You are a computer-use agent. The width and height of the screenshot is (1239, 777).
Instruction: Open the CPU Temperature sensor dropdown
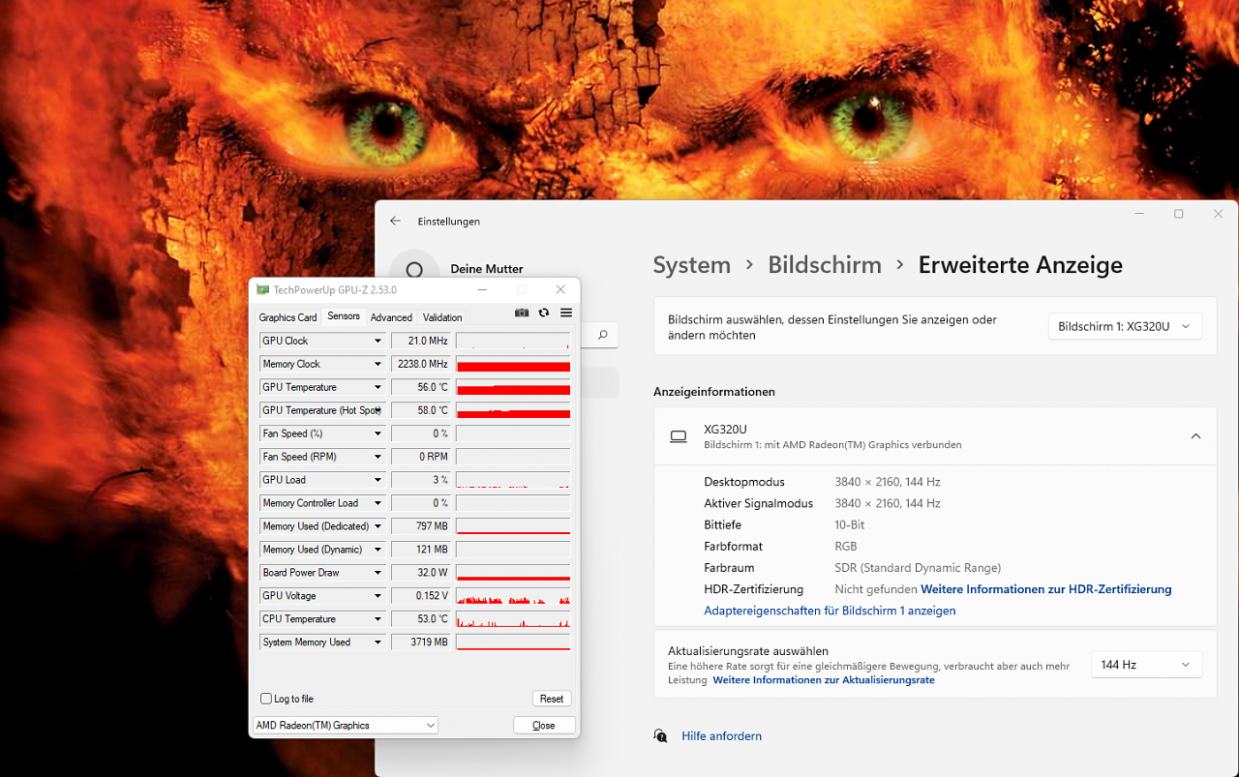tap(378, 619)
